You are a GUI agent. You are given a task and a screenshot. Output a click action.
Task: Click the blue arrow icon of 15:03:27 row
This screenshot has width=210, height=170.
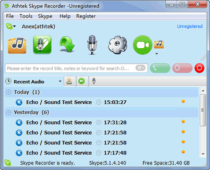point(19,102)
